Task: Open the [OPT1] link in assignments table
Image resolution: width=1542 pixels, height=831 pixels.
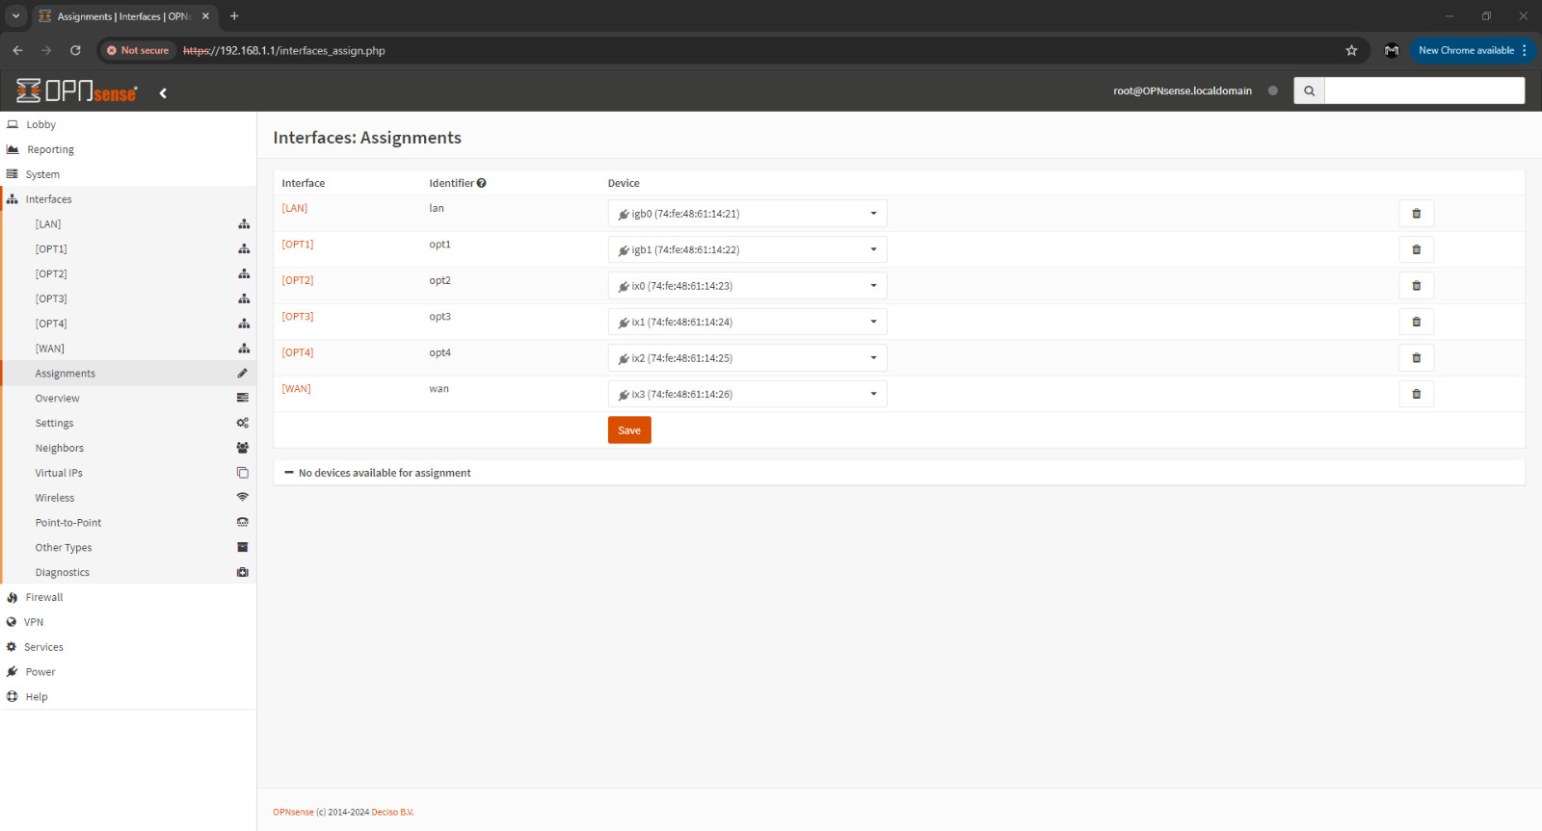Action: pos(298,245)
